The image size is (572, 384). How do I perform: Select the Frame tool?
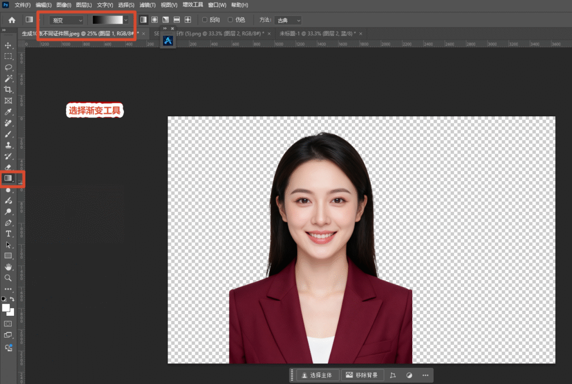click(8, 101)
